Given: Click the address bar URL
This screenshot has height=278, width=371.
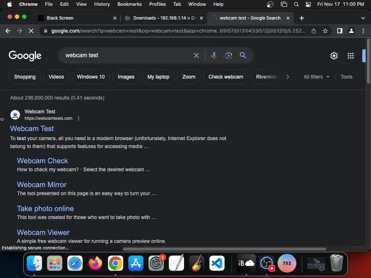Looking at the screenshot, I should click(x=178, y=31).
